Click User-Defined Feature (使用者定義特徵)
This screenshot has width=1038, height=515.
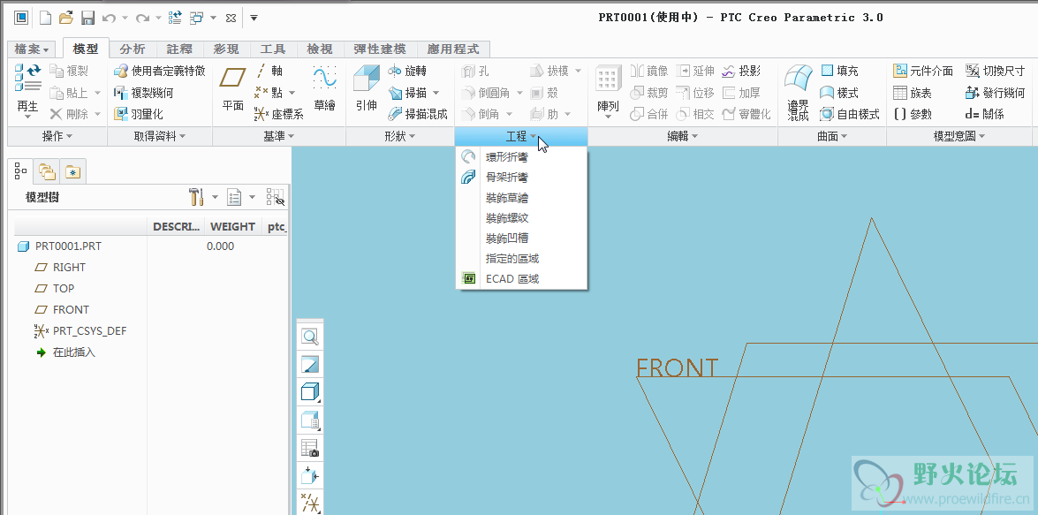tap(160, 71)
